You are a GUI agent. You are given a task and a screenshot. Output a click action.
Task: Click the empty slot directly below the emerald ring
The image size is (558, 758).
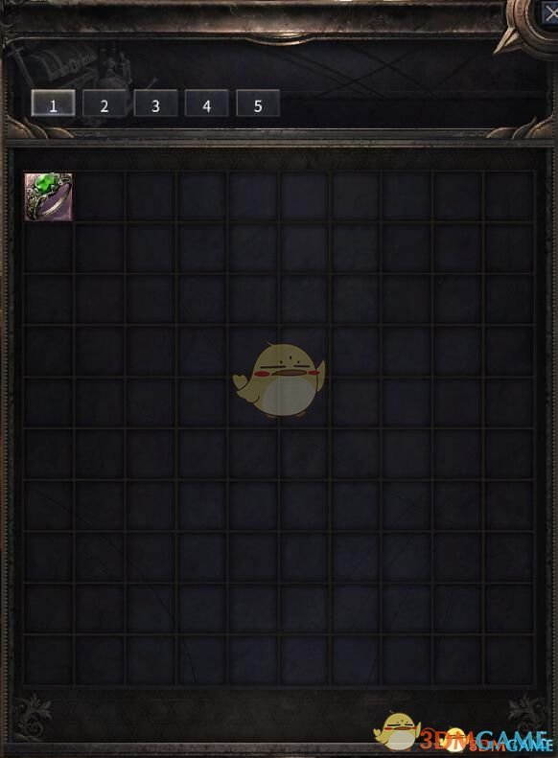coord(48,248)
